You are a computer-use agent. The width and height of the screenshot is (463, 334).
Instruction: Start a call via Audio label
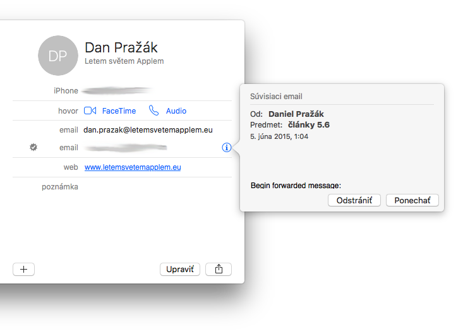(176, 111)
